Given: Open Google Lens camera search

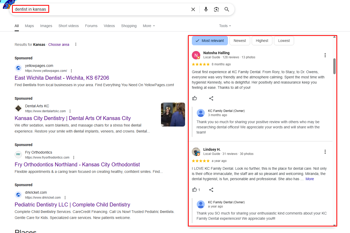Looking at the screenshot, I should [216, 9].
